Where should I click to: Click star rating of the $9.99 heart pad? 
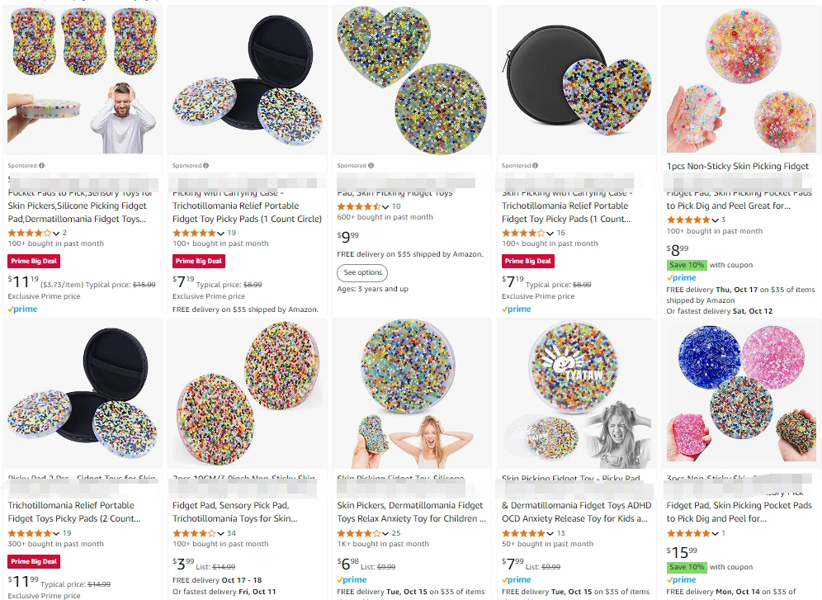point(360,206)
